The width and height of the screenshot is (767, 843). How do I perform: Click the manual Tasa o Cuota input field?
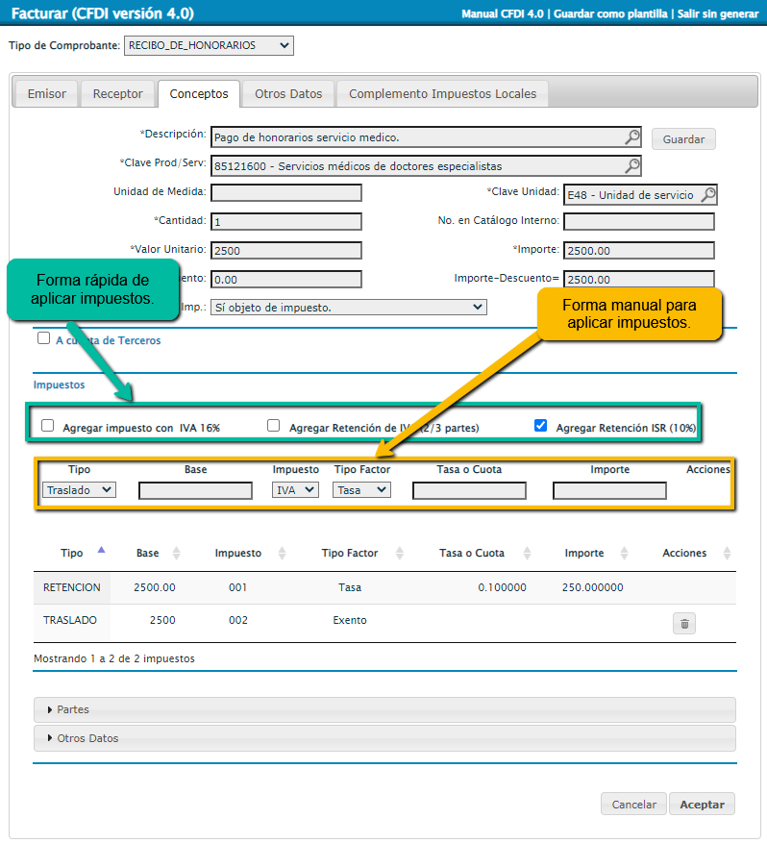[469, 490]
